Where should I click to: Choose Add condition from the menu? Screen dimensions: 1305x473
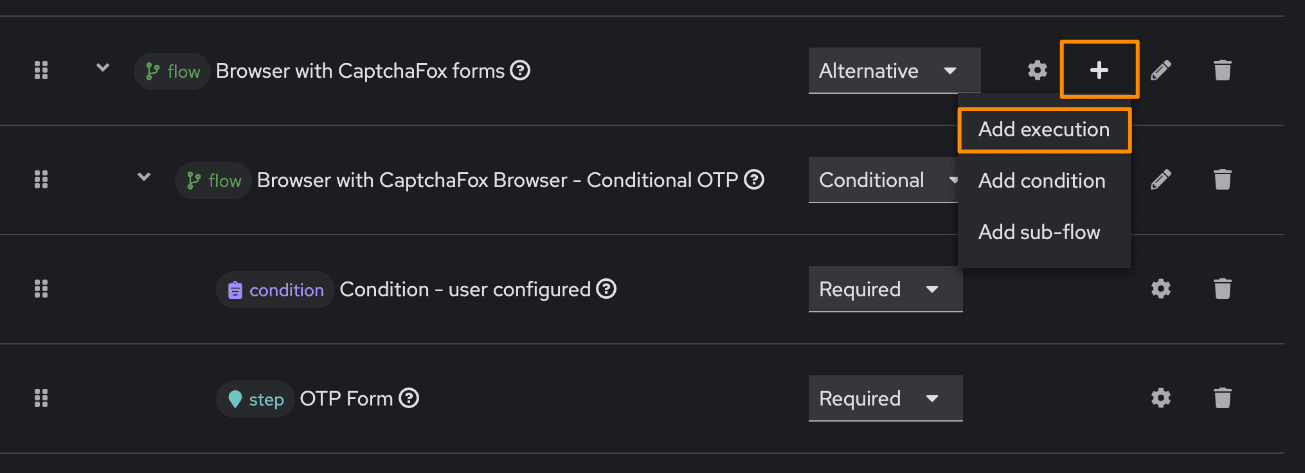[1041, 181]
